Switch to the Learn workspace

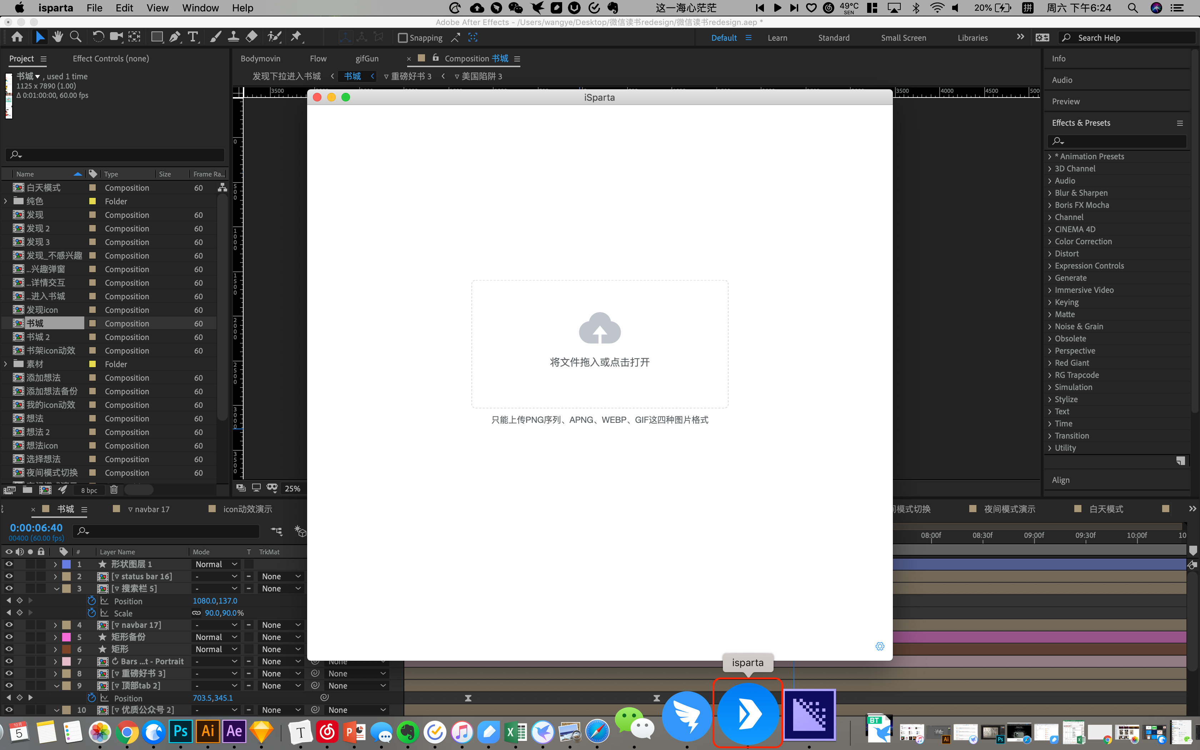pyautogui.click(x=777, y=38)
